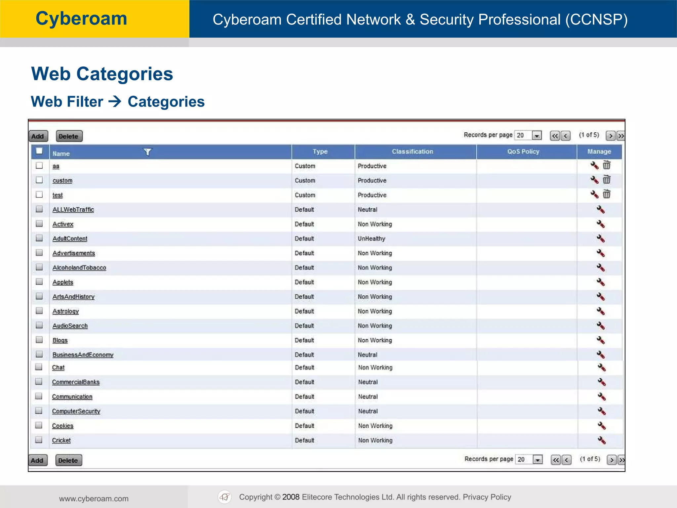Edit the 'test' category wrench icon

[x=594, y=194]
